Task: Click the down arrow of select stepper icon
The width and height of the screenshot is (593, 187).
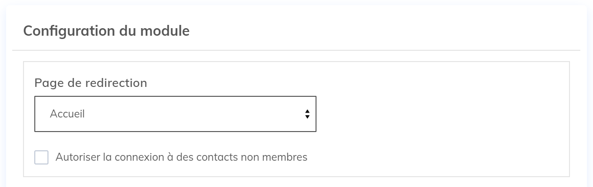Action: click(307, 117)
